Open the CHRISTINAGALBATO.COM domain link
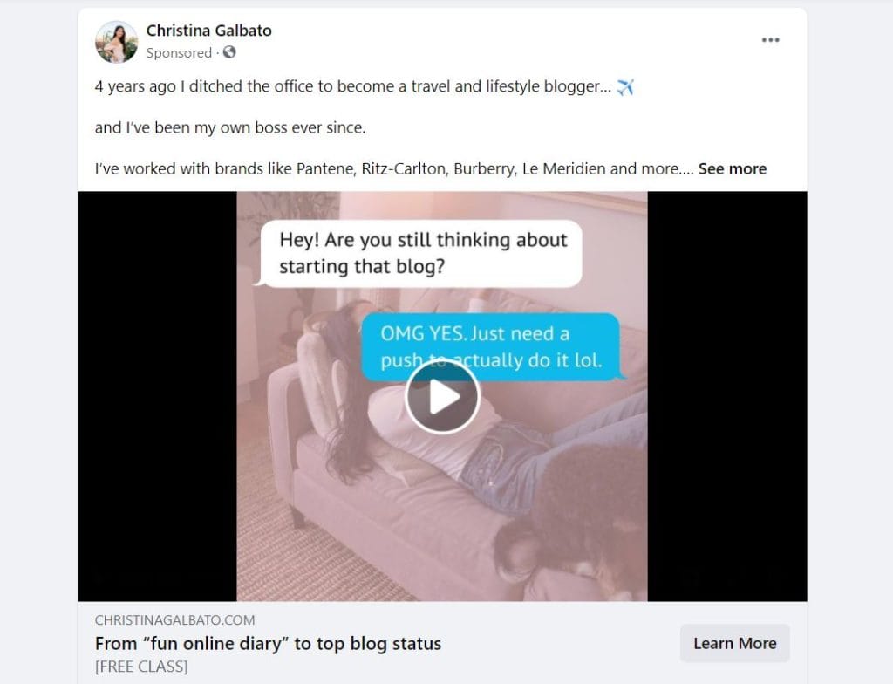This screenshot has height=684, width=893. click(x=174, y=620)
